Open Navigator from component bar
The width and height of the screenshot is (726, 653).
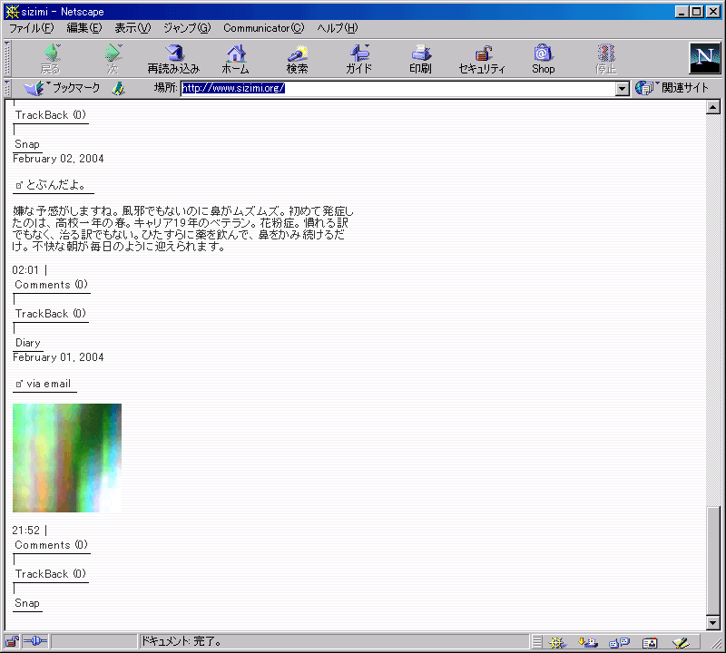point(557,642)
